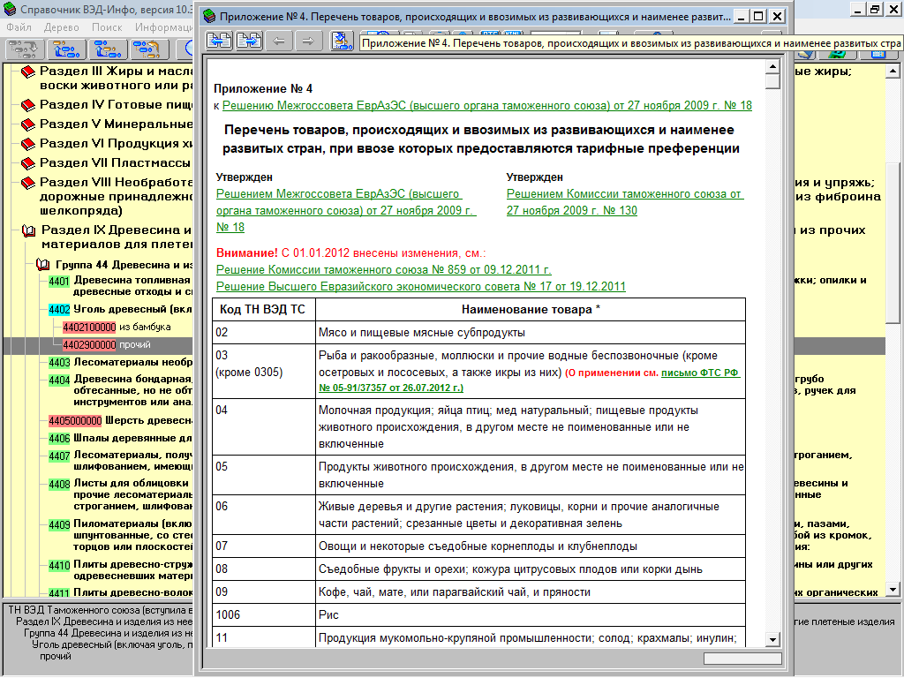Open link Решением Межгоссовета ЕврАзЭС under left Утвержден
The height and width of the screenshot is (678, 904).
pos(346,210)
